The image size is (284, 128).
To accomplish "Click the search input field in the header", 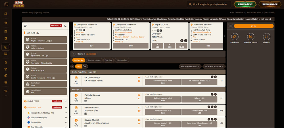I will [x=210, y=4].
